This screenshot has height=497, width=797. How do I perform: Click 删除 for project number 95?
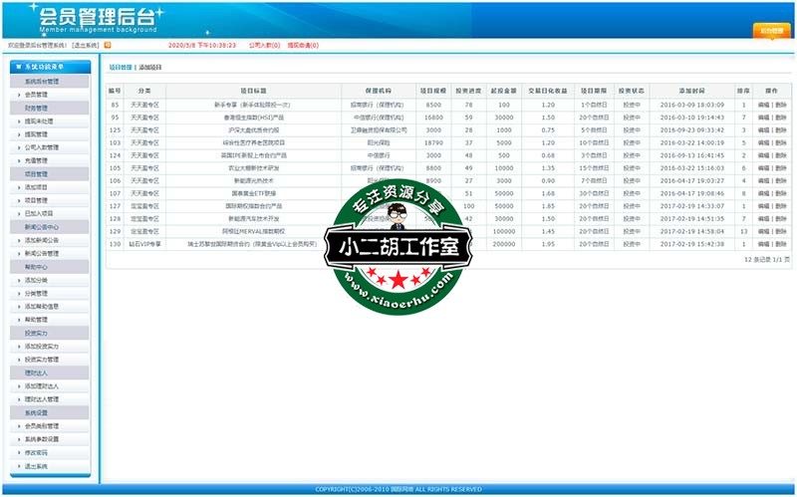[780, 118]
